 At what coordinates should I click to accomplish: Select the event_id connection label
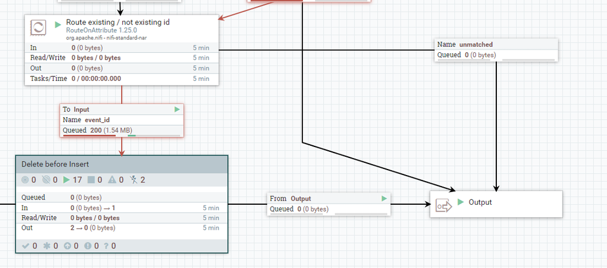[122, 120]
